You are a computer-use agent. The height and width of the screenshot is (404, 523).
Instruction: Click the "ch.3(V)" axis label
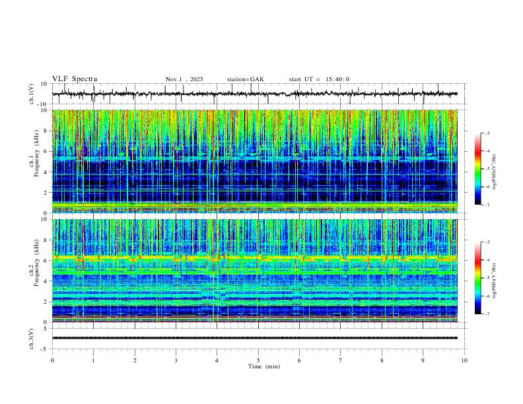point(32,339)
